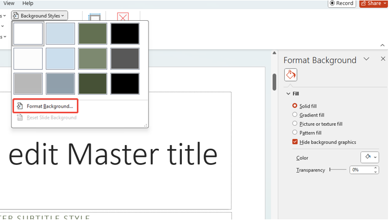Toggle Hide background graphics checkbox

click(294, 142)
